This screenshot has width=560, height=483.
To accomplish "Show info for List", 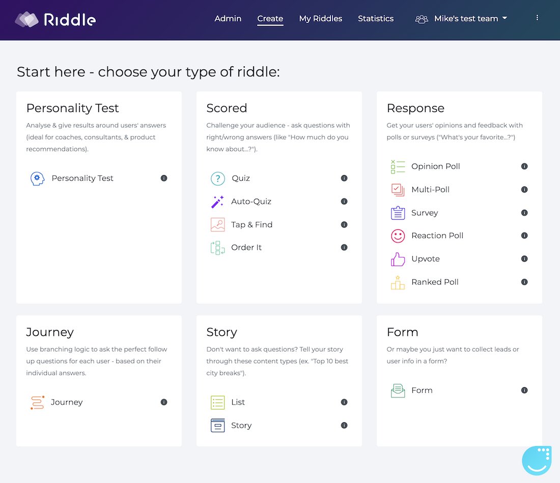I will coord(344,402).
